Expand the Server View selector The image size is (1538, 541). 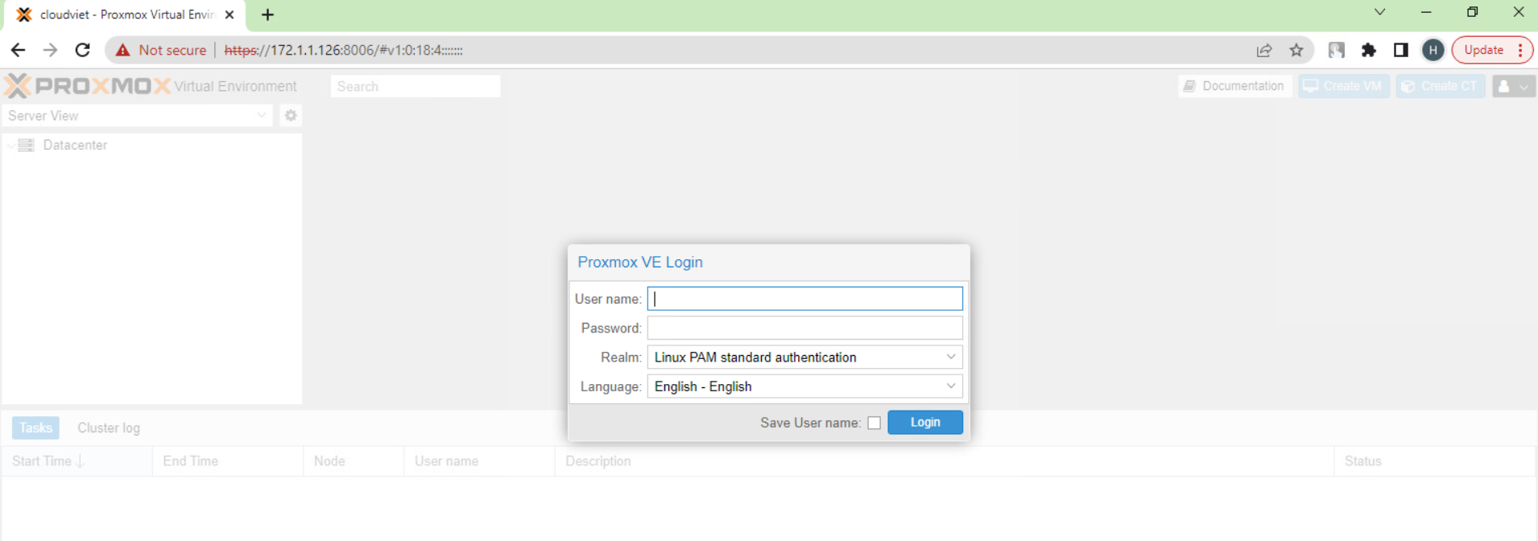click(138, 116)
